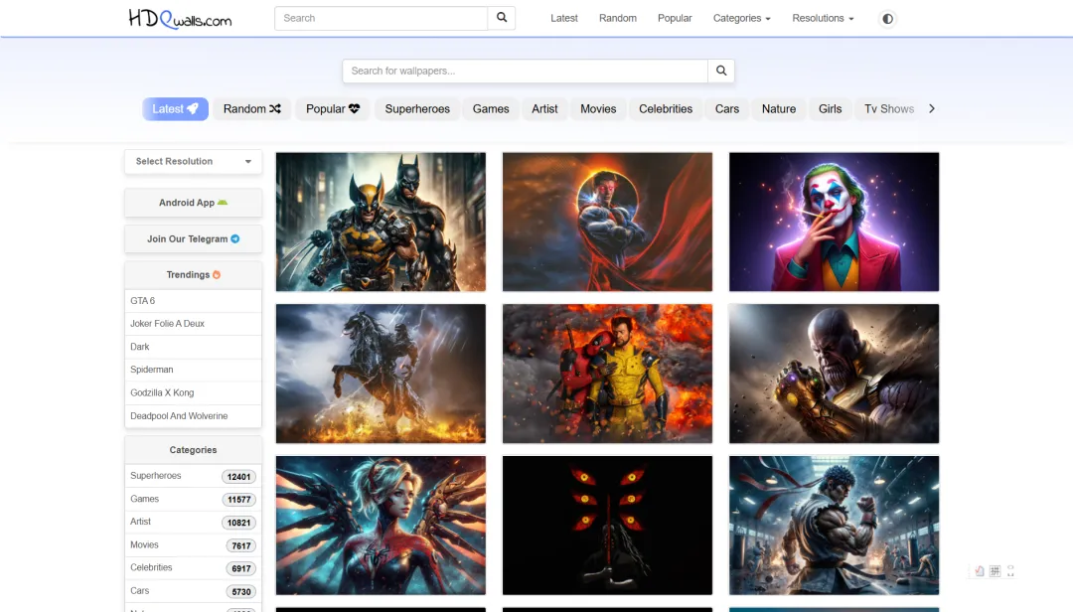This screenshot has width=1073, height=612.
Task: Select the Games pill
Action: 491,109
